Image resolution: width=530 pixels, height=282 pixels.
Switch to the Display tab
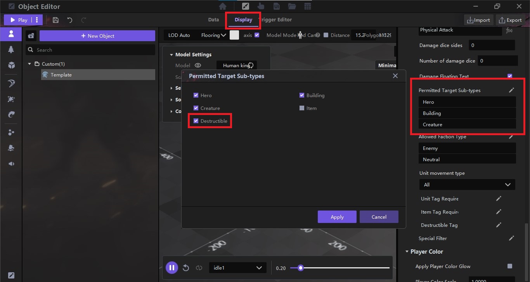pos(243,19)
